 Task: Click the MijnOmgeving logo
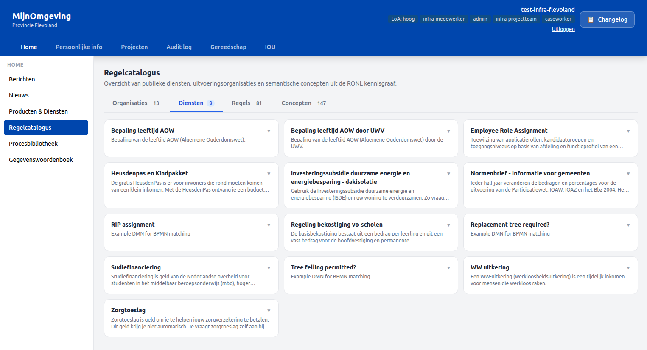tap(42, 16)
